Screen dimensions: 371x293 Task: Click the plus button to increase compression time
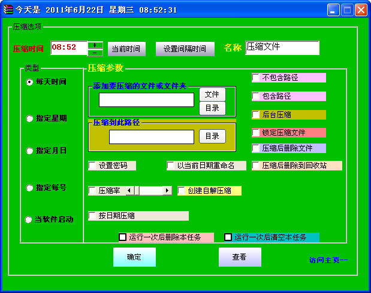[x=95, y=45]
